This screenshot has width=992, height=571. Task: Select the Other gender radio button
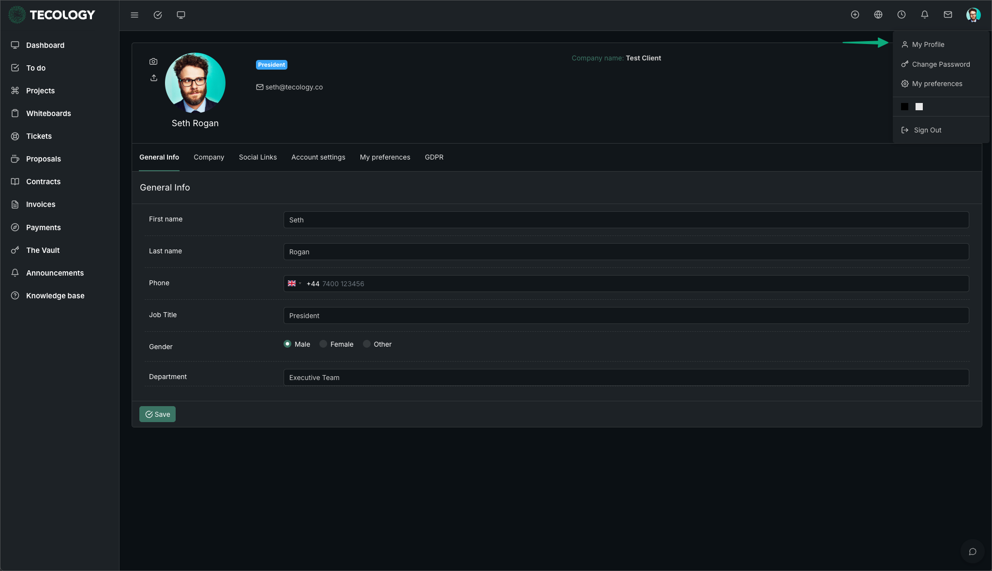point(367,344)
